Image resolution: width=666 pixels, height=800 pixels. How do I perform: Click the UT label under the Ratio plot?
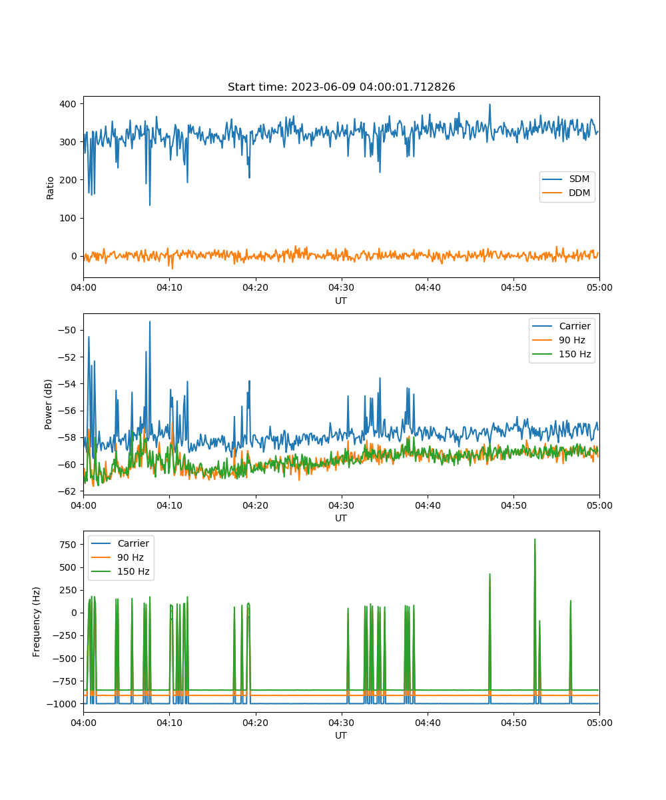[341, 301]
